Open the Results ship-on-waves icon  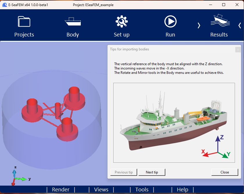220,20
